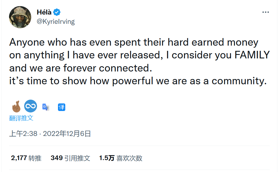Image resolution: width=280 pixels, height=172 pixels.
Task: Show the 1.5万 喜欢次数 likes list
Action: 121,158
